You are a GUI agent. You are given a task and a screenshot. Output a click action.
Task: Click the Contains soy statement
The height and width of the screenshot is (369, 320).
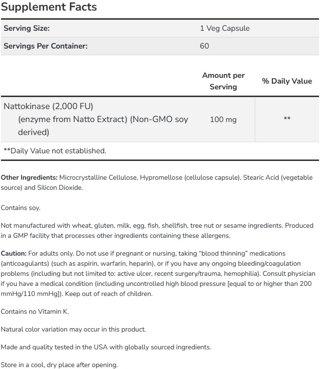coord(21,208)
